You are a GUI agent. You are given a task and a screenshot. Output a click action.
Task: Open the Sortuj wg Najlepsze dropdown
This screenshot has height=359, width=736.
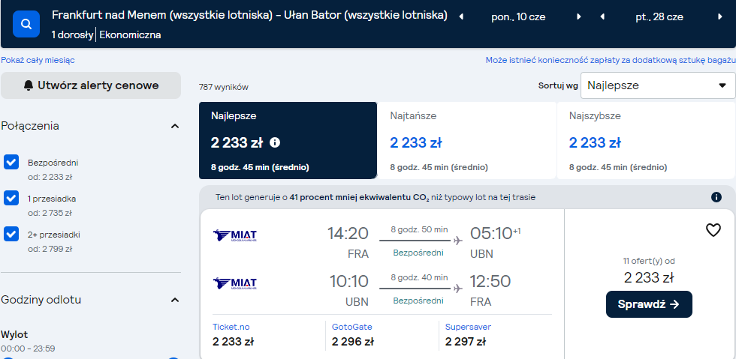(658, 85)
